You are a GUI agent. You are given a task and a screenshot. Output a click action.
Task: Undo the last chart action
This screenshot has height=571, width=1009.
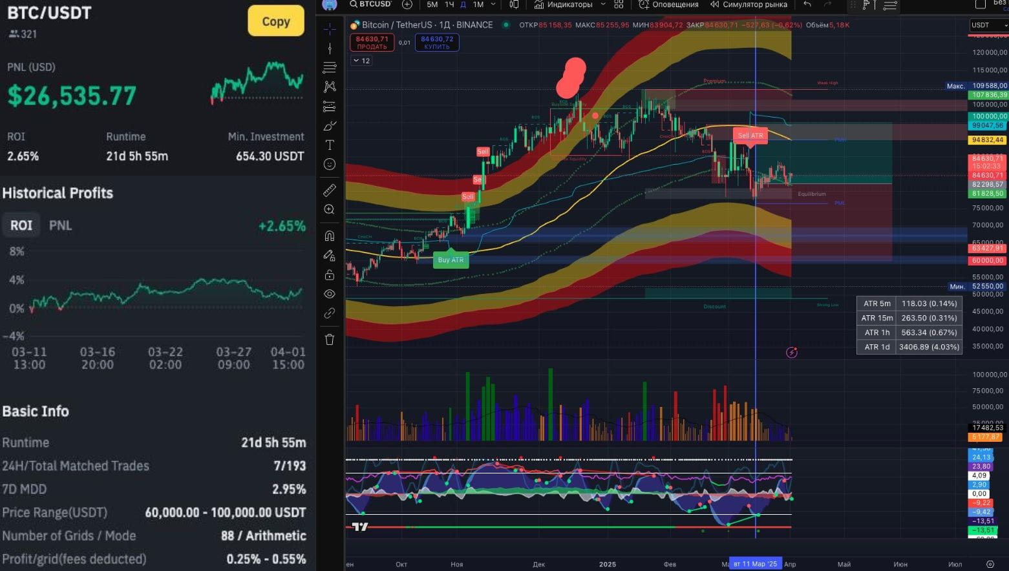click(807, 5)
